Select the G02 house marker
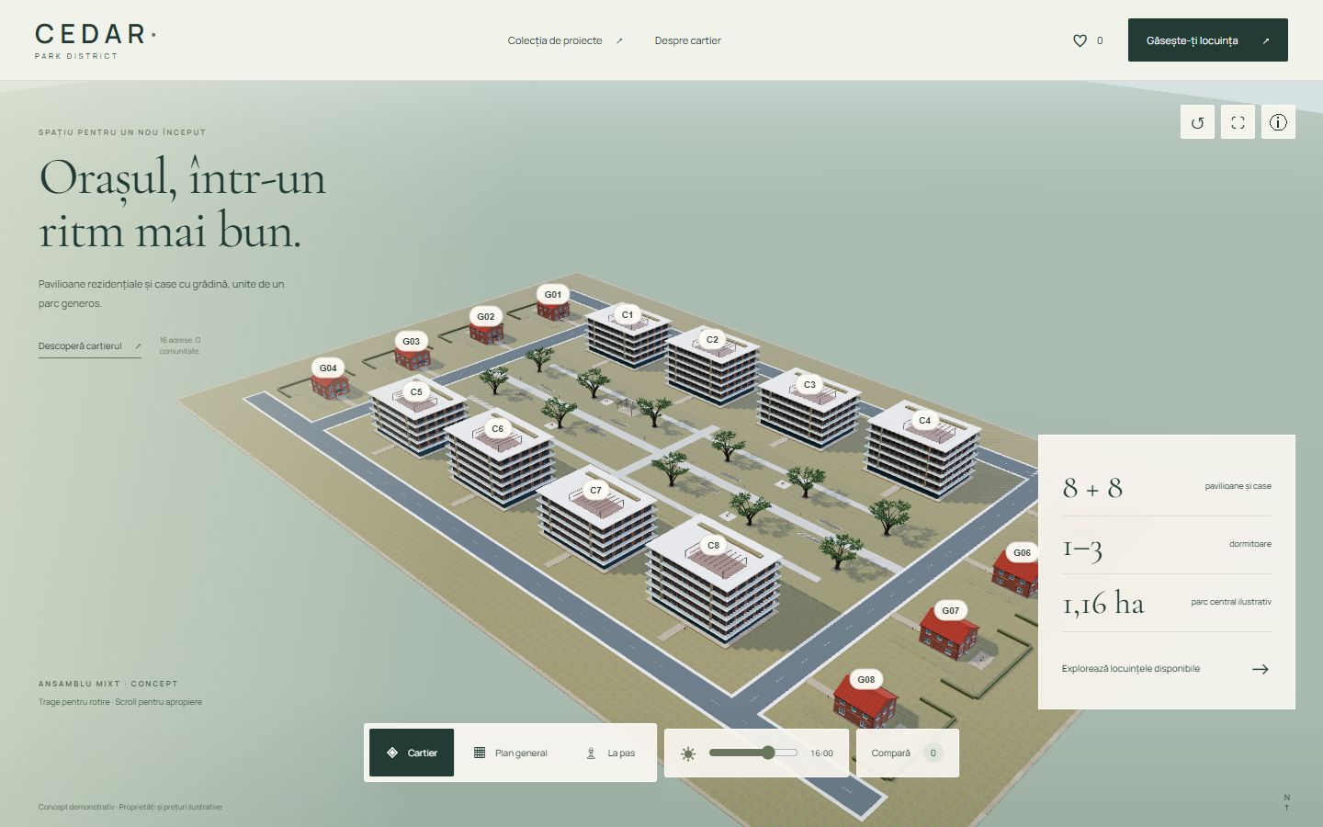 (x=486, y=316)
